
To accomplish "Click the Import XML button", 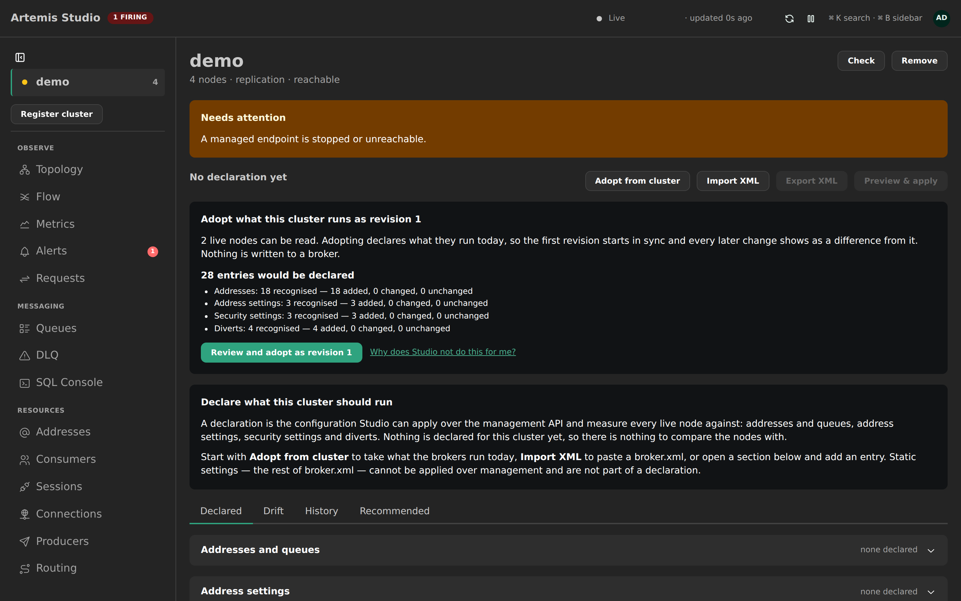I will [733, 181].
